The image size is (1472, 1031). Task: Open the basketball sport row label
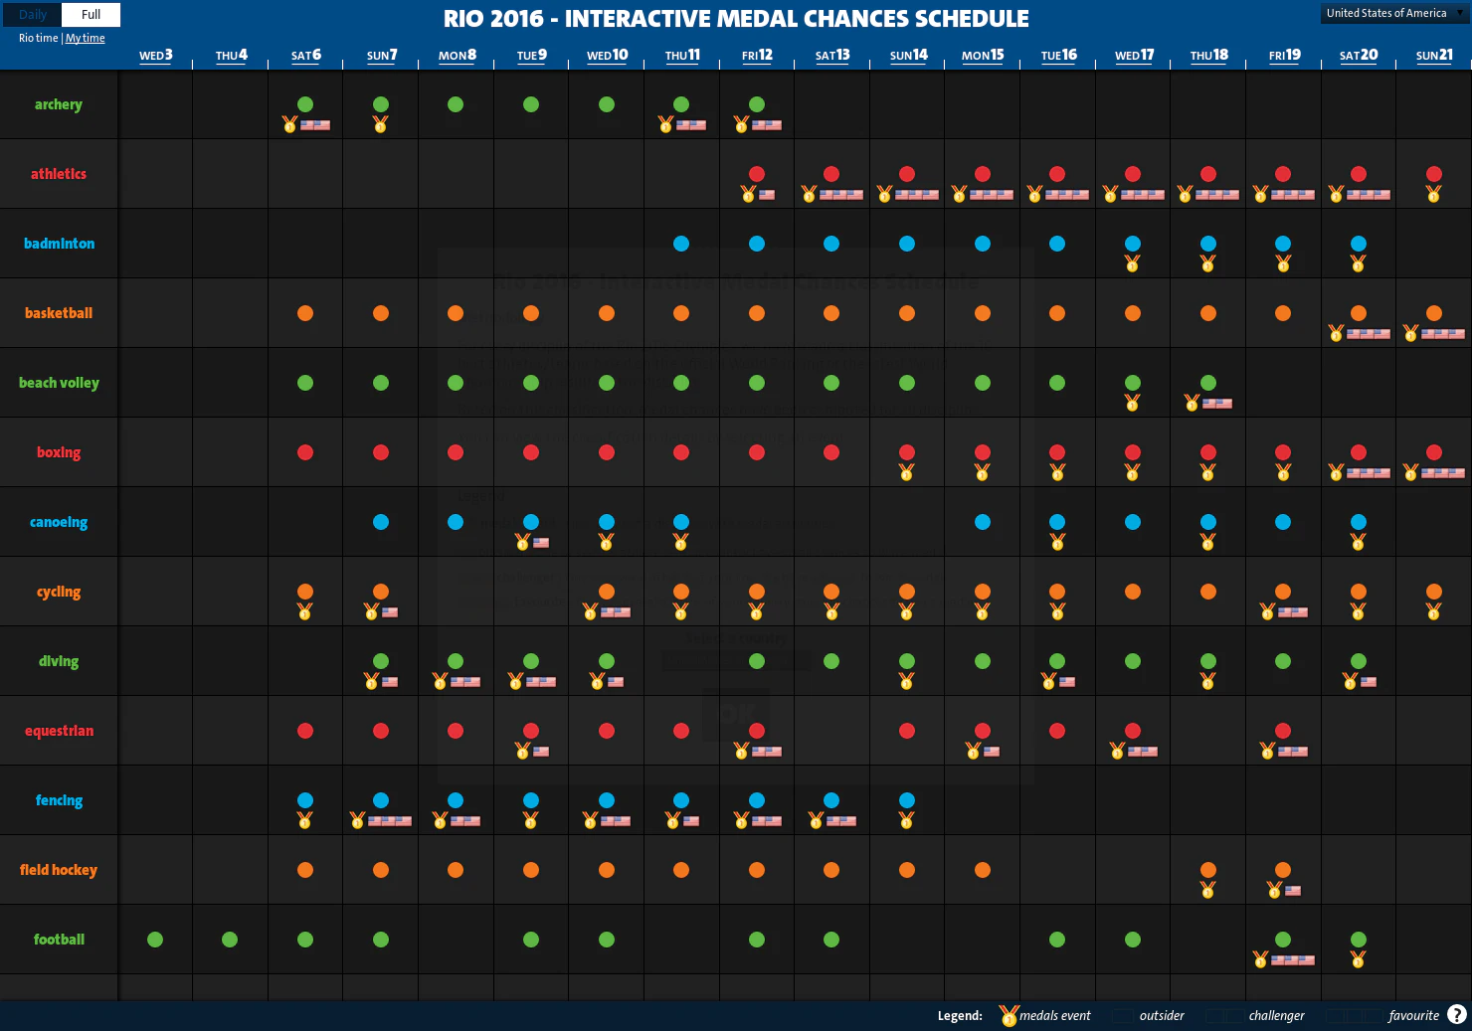pyautogui.click(x=59, y=313)
